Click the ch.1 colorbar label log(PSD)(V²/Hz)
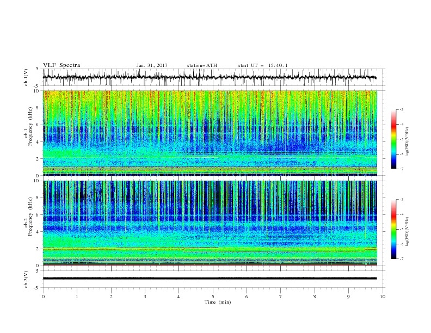The image size is (431, 333). (x=407, y=142)
